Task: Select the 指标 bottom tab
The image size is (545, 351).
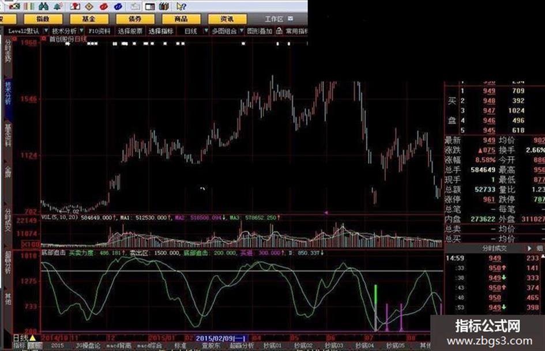Action: 20,345
